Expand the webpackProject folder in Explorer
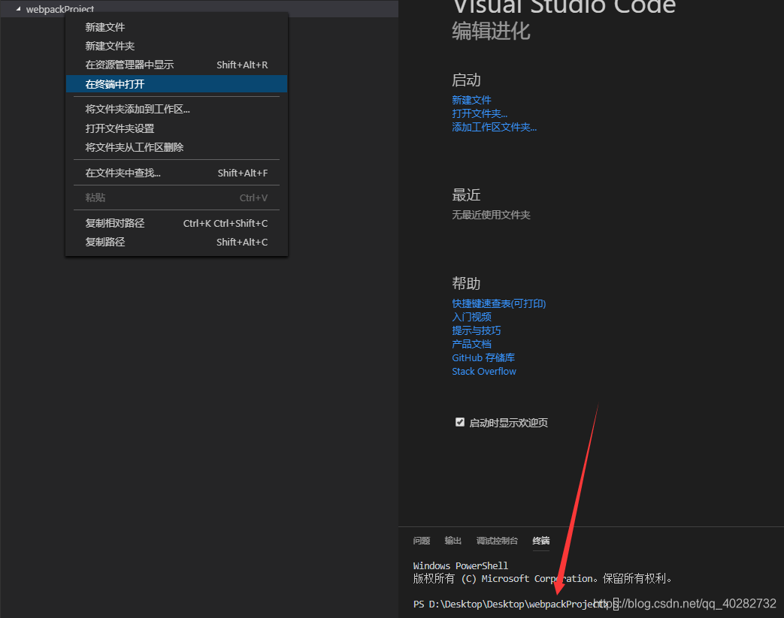The width and height of the screenshot is (784, 618). (x=53, y=9)
